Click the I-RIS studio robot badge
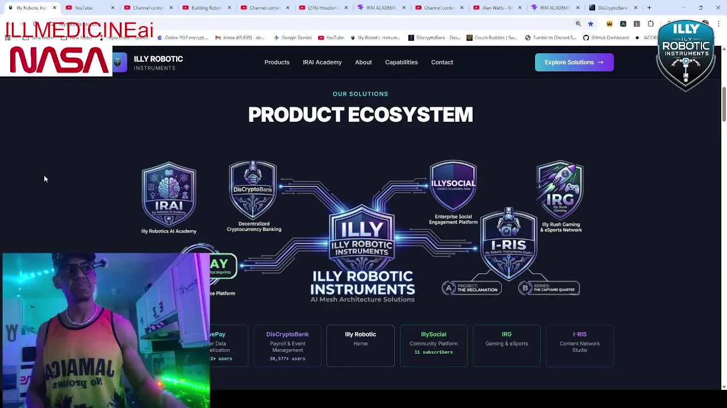 click(509, 244)
